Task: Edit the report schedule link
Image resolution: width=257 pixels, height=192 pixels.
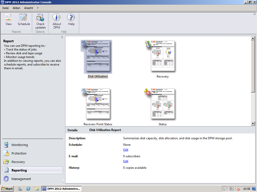Action: (x=126, y=150)
